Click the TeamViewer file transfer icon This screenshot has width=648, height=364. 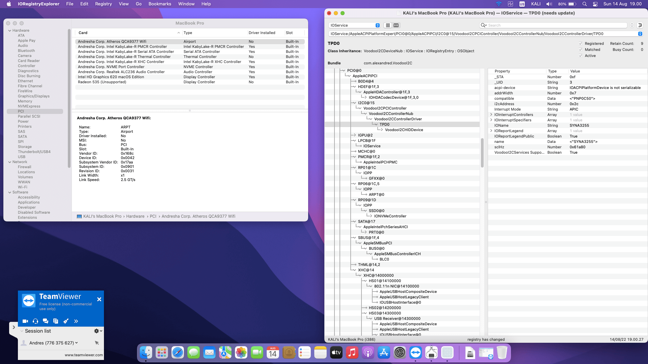pos(56,321)
